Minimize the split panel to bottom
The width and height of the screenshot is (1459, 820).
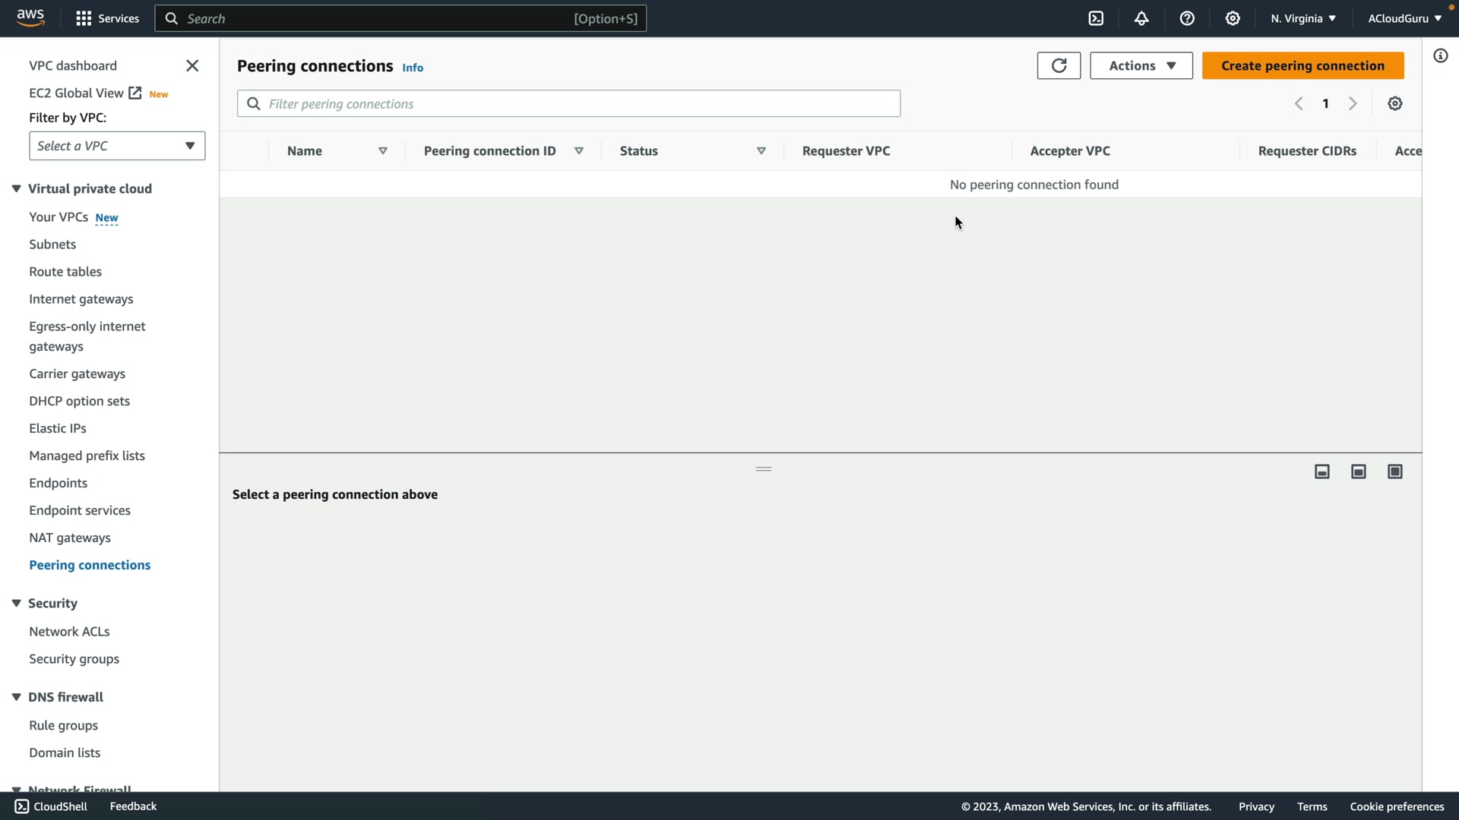pos(1322,471)
